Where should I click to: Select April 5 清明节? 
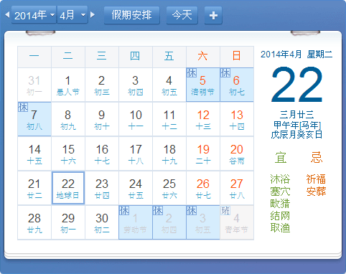[x=203, y=85]
